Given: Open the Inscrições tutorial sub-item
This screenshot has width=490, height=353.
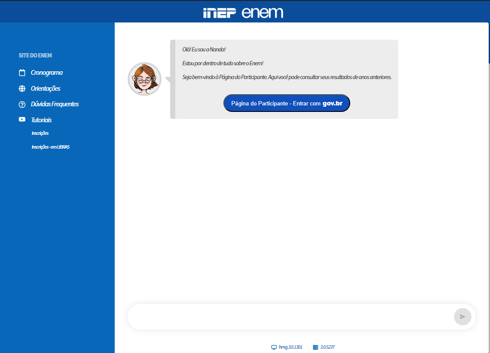Looking at the screenshot, I should pyautogui.click(x=40, y=134).
